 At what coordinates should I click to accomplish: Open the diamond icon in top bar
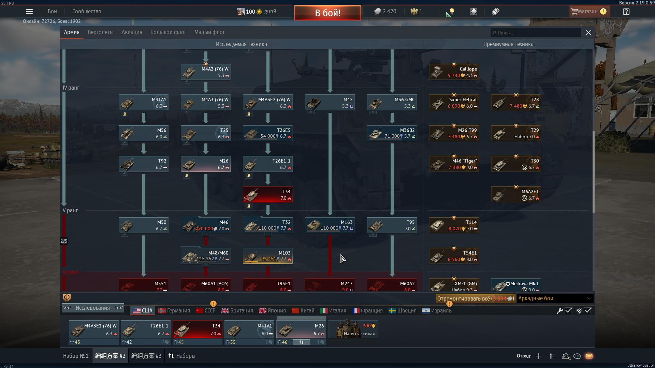[x=474, y=12]
